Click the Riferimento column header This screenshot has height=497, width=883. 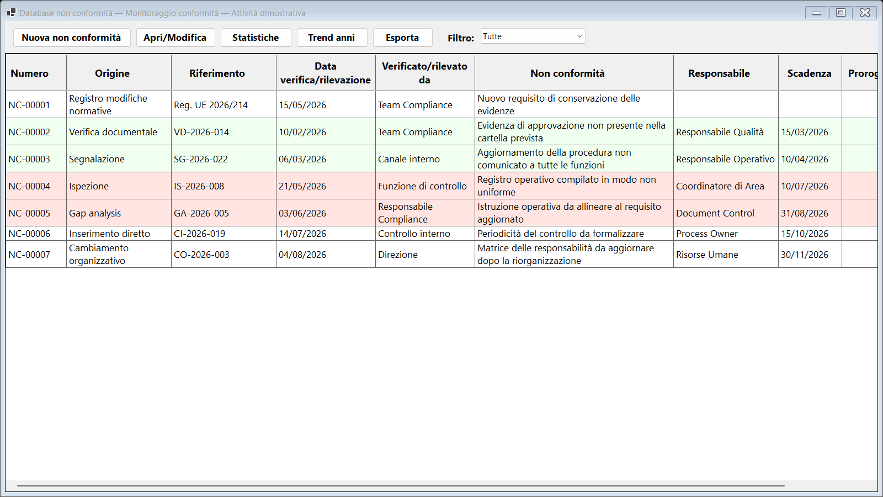pos(224,73)
